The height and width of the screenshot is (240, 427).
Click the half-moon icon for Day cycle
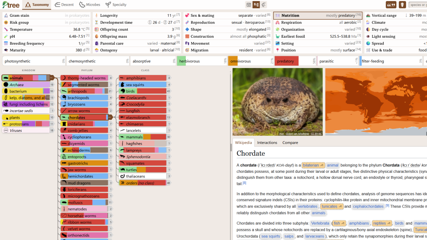tap(368, 30)
